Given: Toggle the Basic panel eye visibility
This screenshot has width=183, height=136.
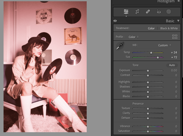Looking at the screenshot, I should coord(115,21).
